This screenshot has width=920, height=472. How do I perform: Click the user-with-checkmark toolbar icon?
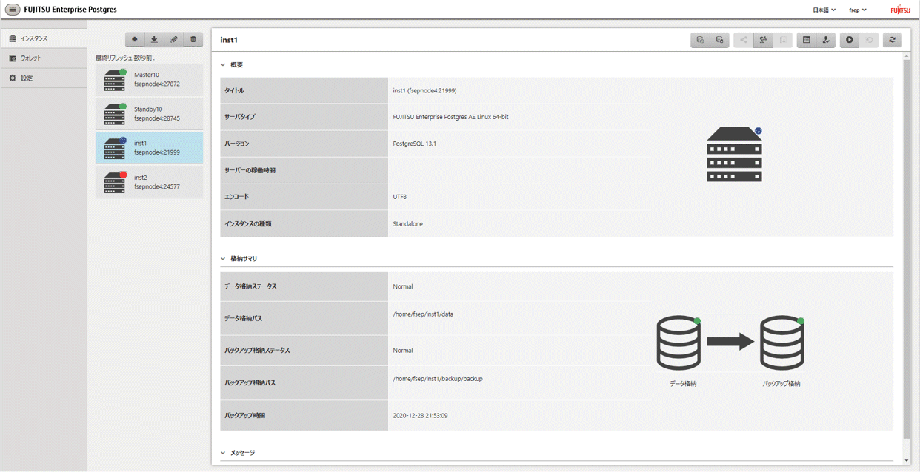click(x=826, y=40)
